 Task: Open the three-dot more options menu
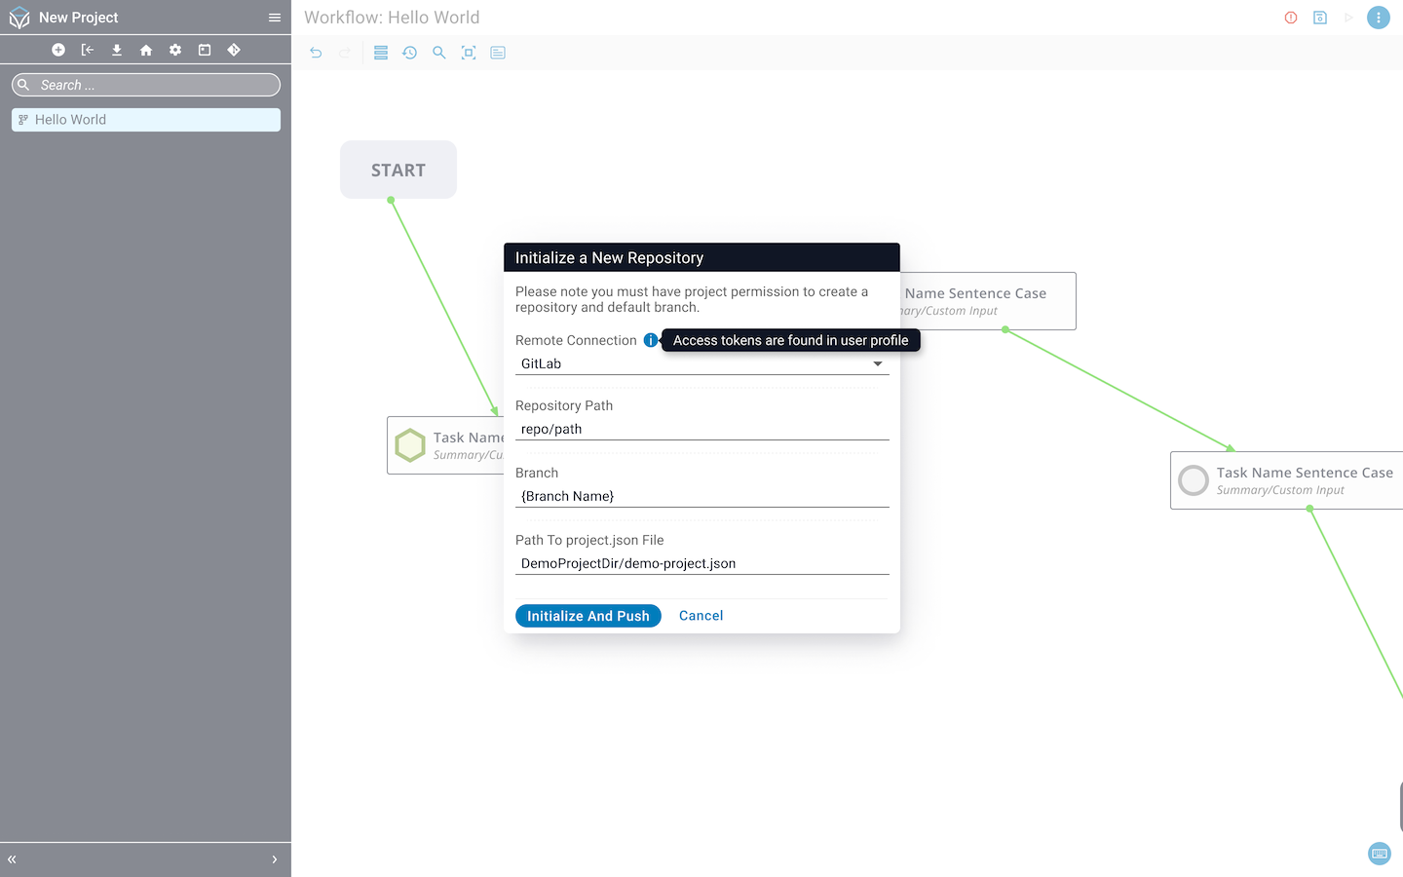[1378, 18]
